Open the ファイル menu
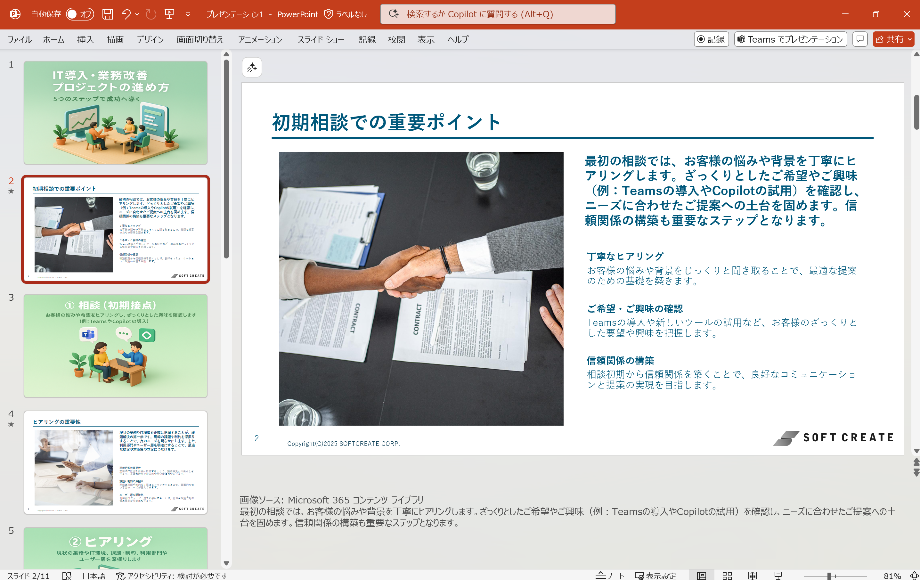The image size is (920, 580). coord(20,39)
